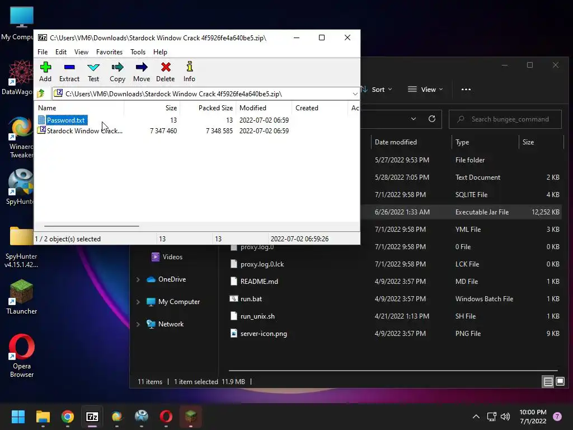The image size is (573, 430).
Task: Sort Explorer files by Type column
Action: (462, 142)
